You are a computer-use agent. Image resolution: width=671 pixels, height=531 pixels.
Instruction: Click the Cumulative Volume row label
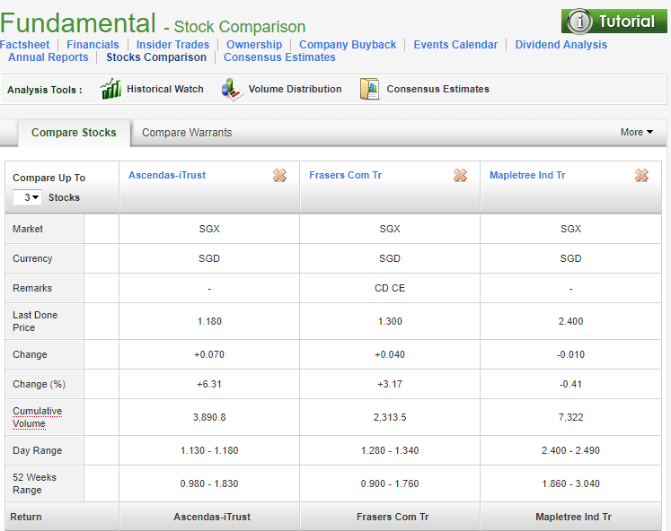37,417
